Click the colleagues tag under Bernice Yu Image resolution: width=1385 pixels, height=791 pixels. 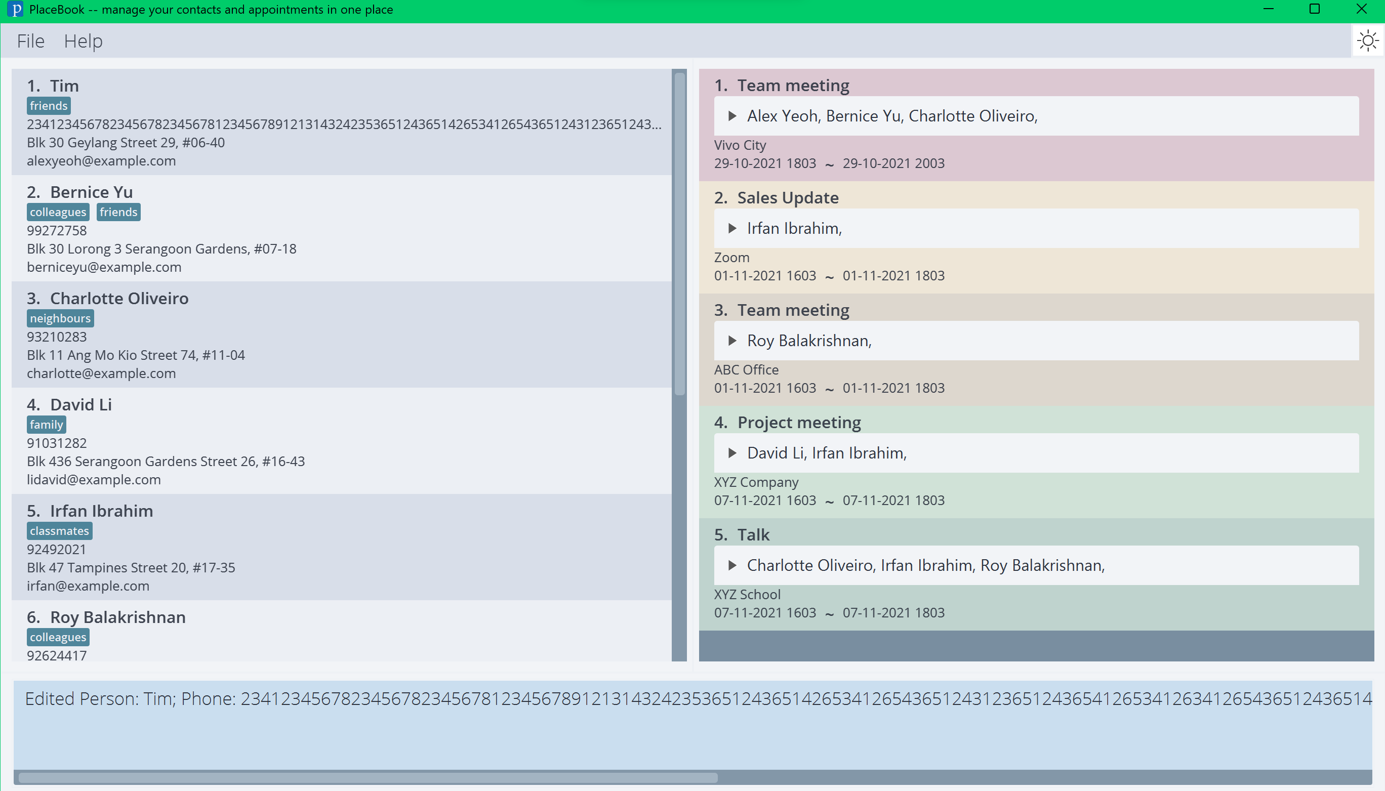click(58, 213)
